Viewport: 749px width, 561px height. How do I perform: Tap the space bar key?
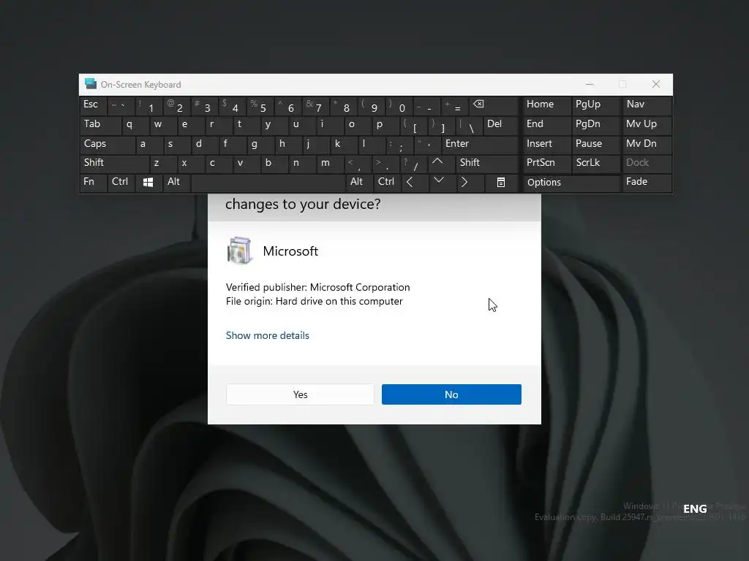pos(268,183)
